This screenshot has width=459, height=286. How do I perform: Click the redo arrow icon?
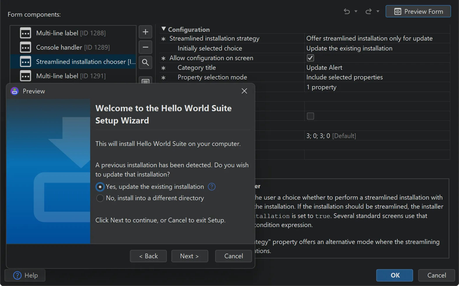pos(369,11)
